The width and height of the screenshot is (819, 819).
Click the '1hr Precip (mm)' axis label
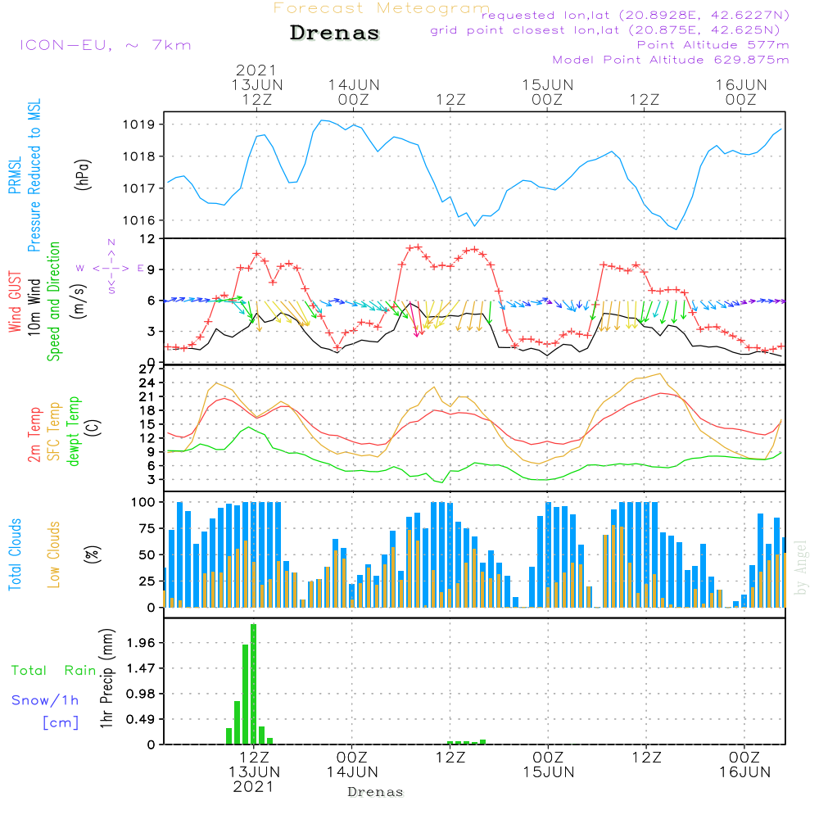click(x=106, y=678)
